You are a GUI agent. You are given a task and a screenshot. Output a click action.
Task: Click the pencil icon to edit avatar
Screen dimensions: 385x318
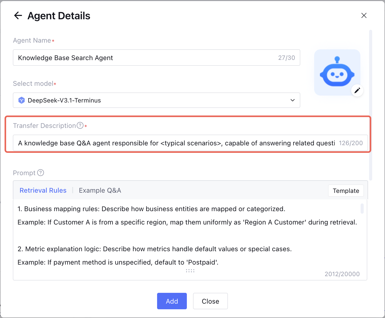[357, 90]
